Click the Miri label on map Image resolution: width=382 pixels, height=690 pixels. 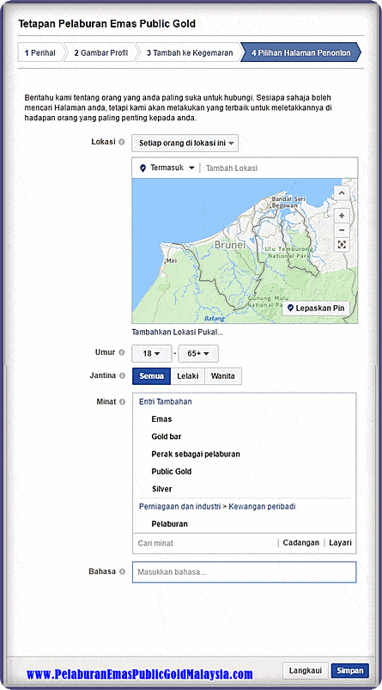coord(170,261)
